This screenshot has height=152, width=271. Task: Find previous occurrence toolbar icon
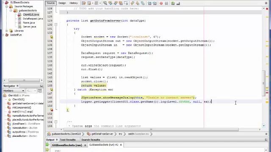[110, 3]
